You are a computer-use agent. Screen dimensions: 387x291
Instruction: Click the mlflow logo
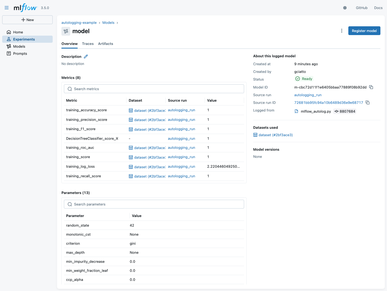click(x=25, y=8)
